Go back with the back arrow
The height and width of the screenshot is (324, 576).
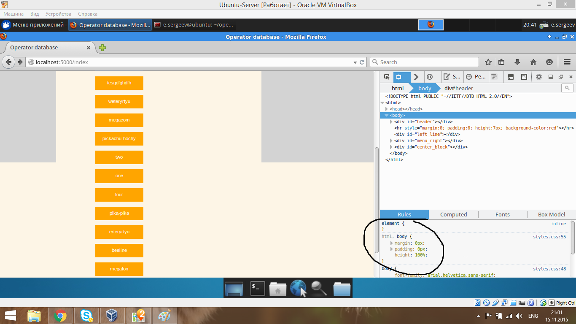[x=8, y=62]
